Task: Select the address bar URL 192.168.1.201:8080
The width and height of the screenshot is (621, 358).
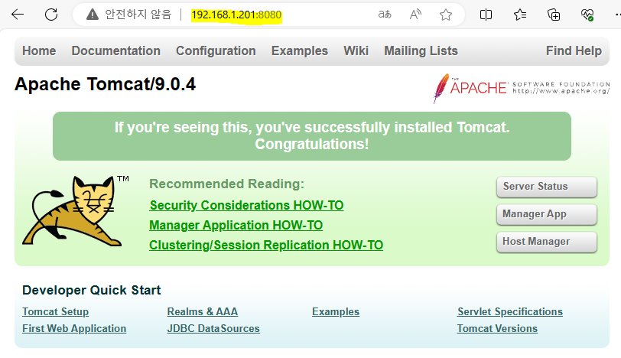Action: pyautogui.click(x=236, y=15)
